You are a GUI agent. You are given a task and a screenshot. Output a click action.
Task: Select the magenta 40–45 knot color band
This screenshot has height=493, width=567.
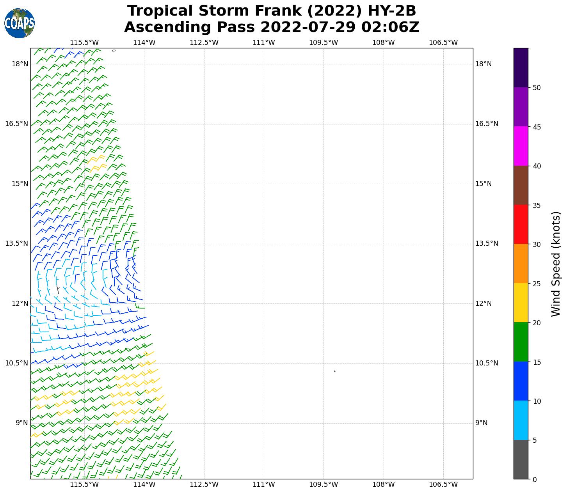pyautogui.click(x=521, y=146)
